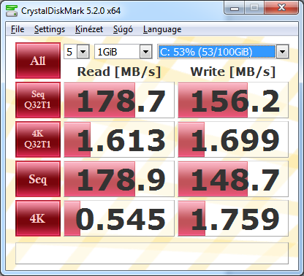Close the CrystalDiskMark window

pos(281,8)
